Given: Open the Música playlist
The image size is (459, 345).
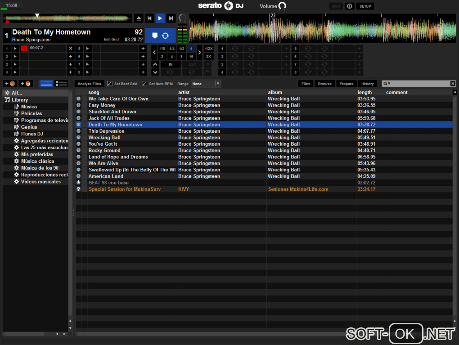Looking at the screenshot, I should pos(36,107).
